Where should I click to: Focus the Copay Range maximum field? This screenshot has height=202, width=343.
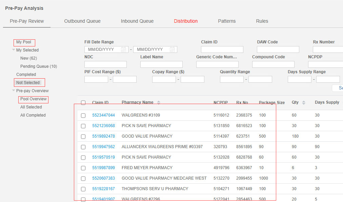click(193, 79)
